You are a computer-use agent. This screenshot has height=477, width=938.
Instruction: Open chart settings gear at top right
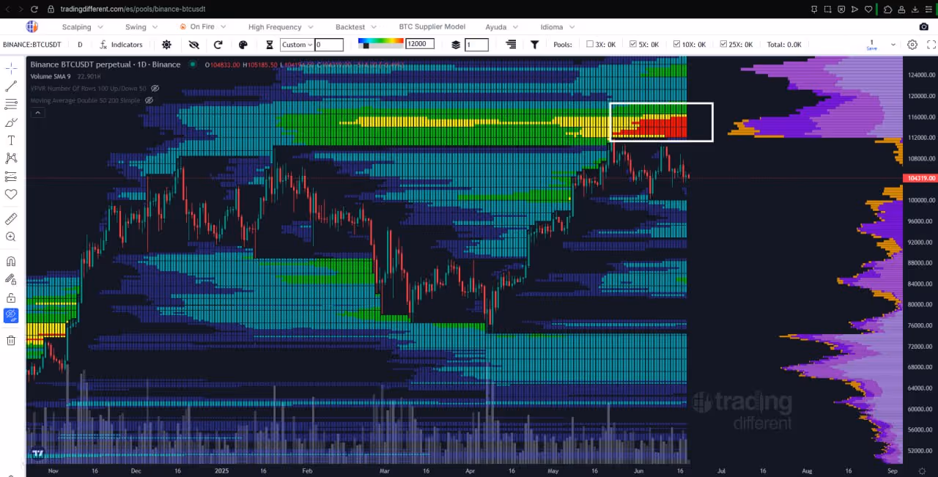pos(912,45)
